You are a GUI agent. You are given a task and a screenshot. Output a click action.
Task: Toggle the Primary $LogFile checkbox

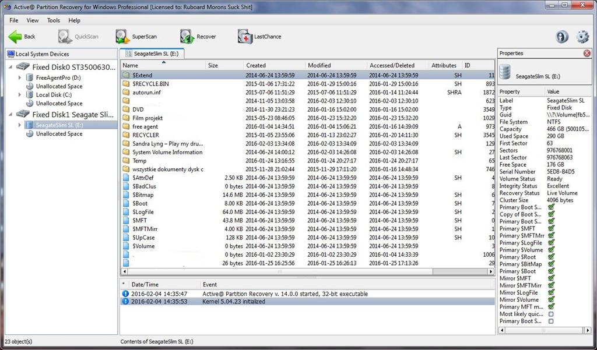click(551, 243)
